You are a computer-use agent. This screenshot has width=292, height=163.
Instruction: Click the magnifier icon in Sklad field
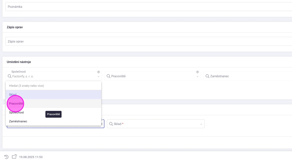click(111, 124)
